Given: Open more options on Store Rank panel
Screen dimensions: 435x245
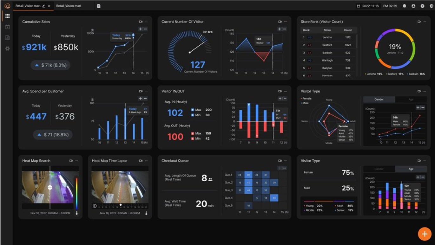Looking at the screenshot, I should pyautogui.click(x=425, y=22).
